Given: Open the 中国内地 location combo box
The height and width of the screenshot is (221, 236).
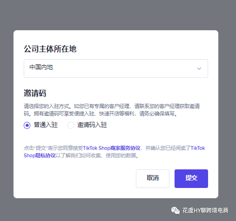Looking at the screenshot, I should tap(116, 68).
